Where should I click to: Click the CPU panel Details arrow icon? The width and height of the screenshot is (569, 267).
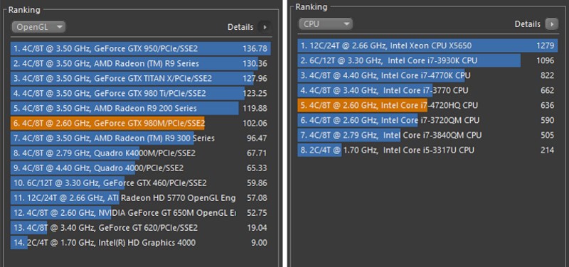(552, 24)
